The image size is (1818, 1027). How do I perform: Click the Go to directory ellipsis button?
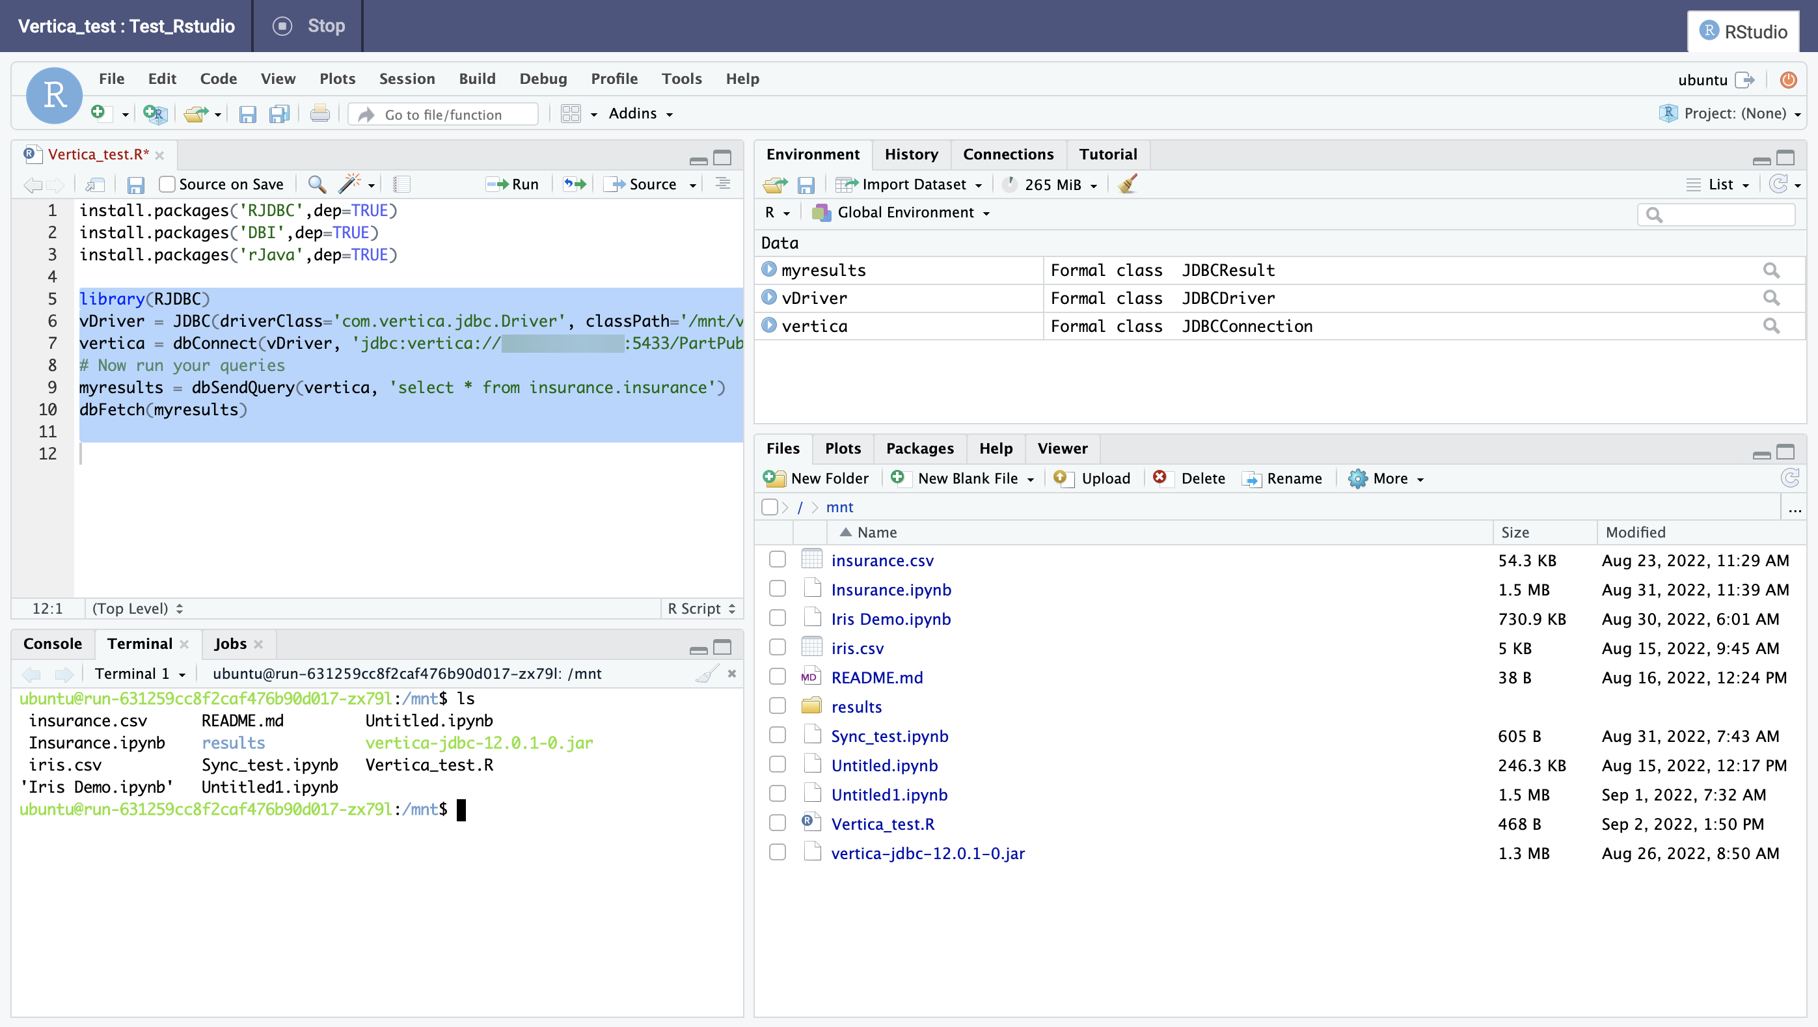1795,508
